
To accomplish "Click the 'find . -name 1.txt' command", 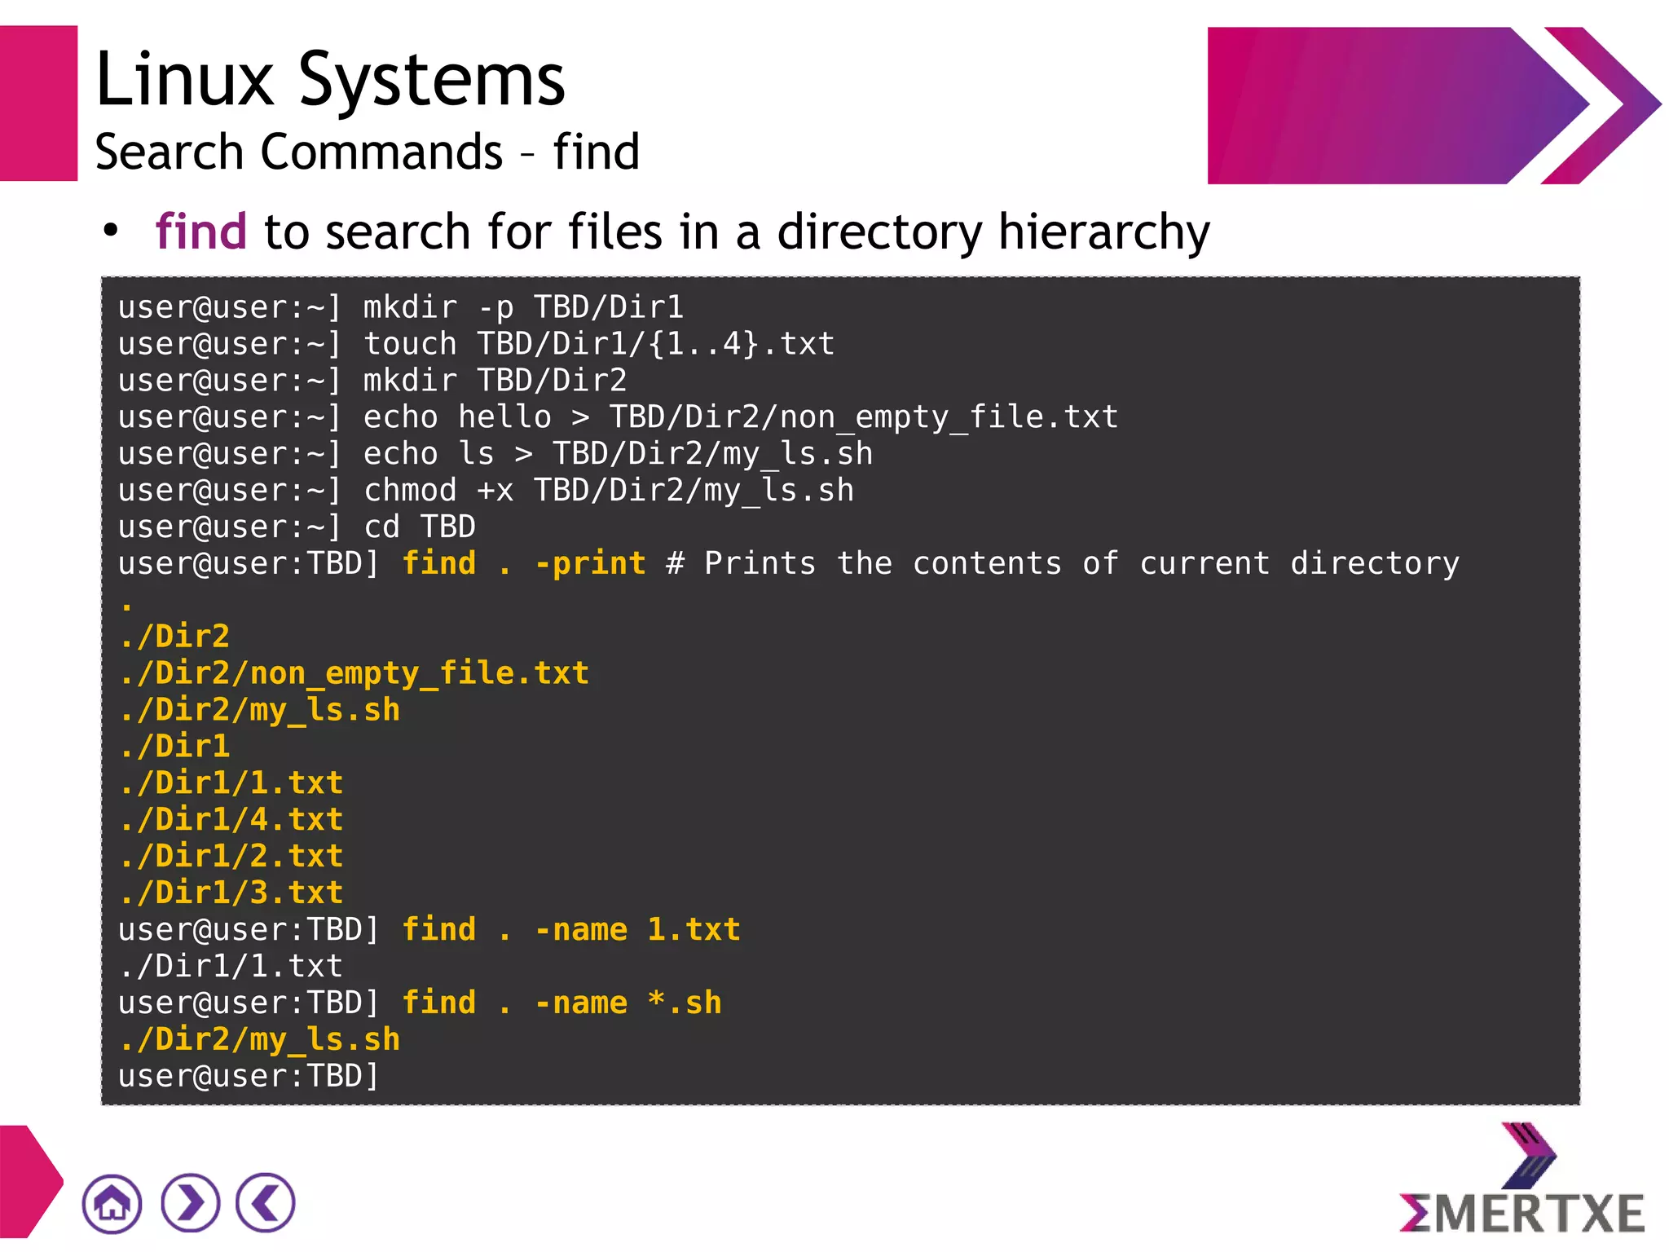I will [571, 930].
